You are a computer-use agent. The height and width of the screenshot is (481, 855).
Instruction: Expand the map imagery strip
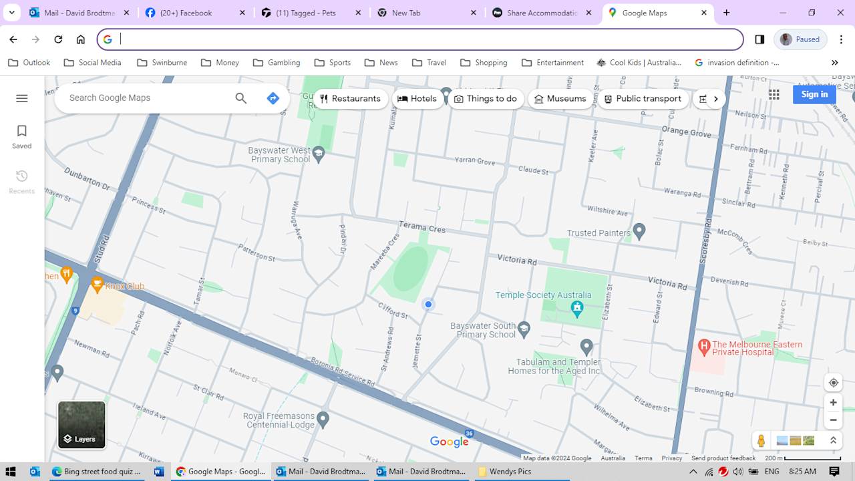point(833,441)
